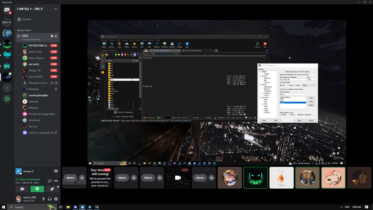Mute the microphone
Viewport: 373px width, 210px height.
[x=44, y=199]
